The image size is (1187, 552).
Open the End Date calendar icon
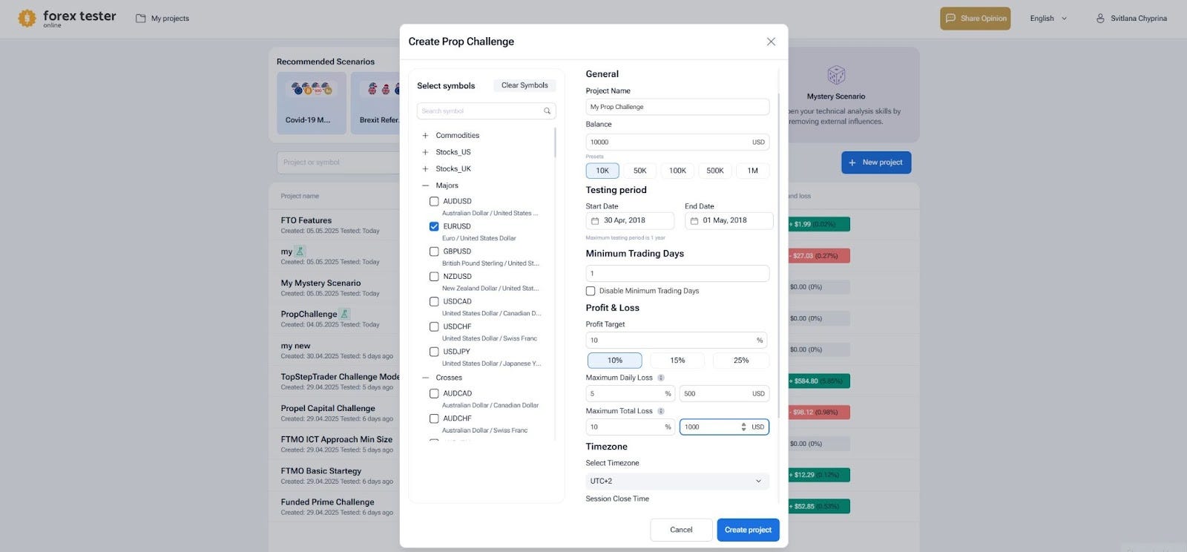pos(694,221)
